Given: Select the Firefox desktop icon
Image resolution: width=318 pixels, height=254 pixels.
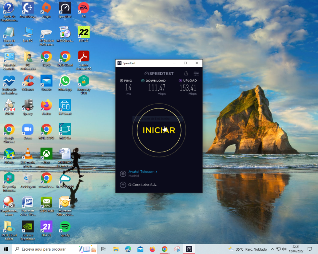Looking at the screenshot, I should (x=46, y=107).
